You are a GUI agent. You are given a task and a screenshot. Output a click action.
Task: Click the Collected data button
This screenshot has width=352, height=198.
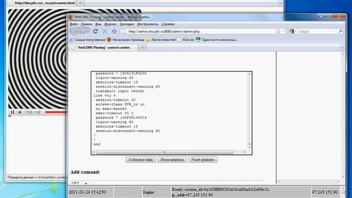(x=141, y=159)
